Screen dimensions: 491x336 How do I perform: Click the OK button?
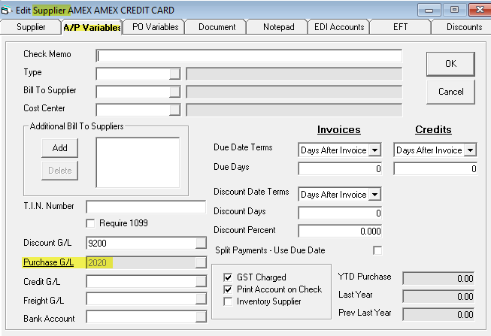click(x=450, y=64)
